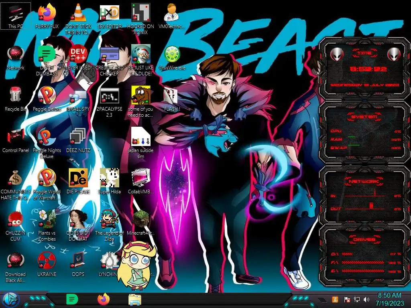Open the DEEZ NUTZ shortcut
The width and height of the screenshot is (411, 308).
point(78,140)
